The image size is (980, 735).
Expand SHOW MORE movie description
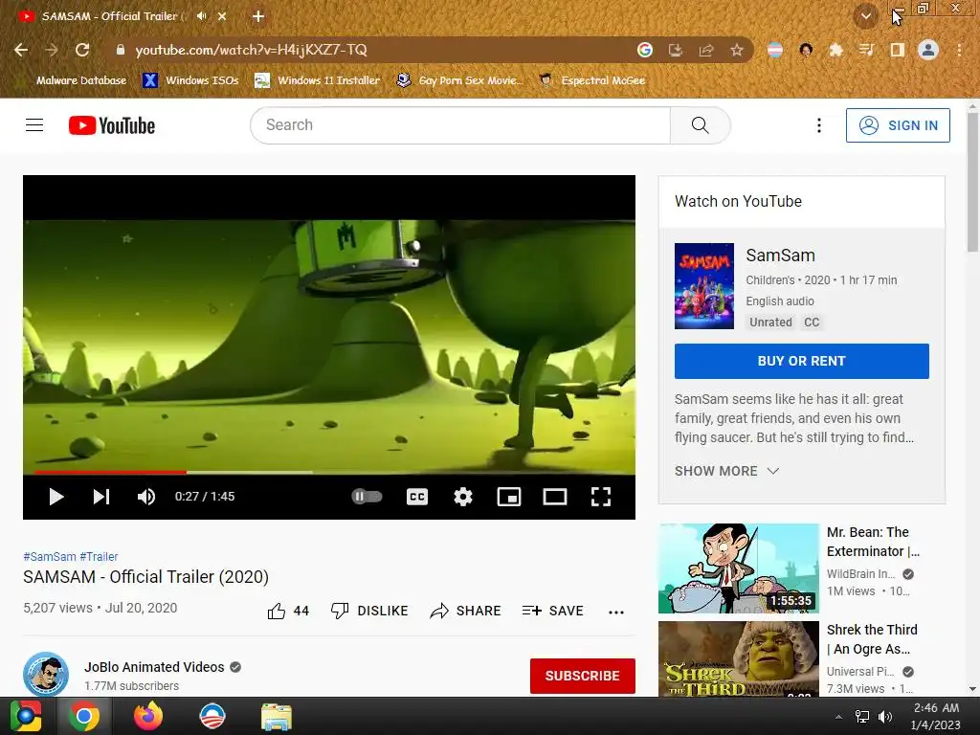726,471
